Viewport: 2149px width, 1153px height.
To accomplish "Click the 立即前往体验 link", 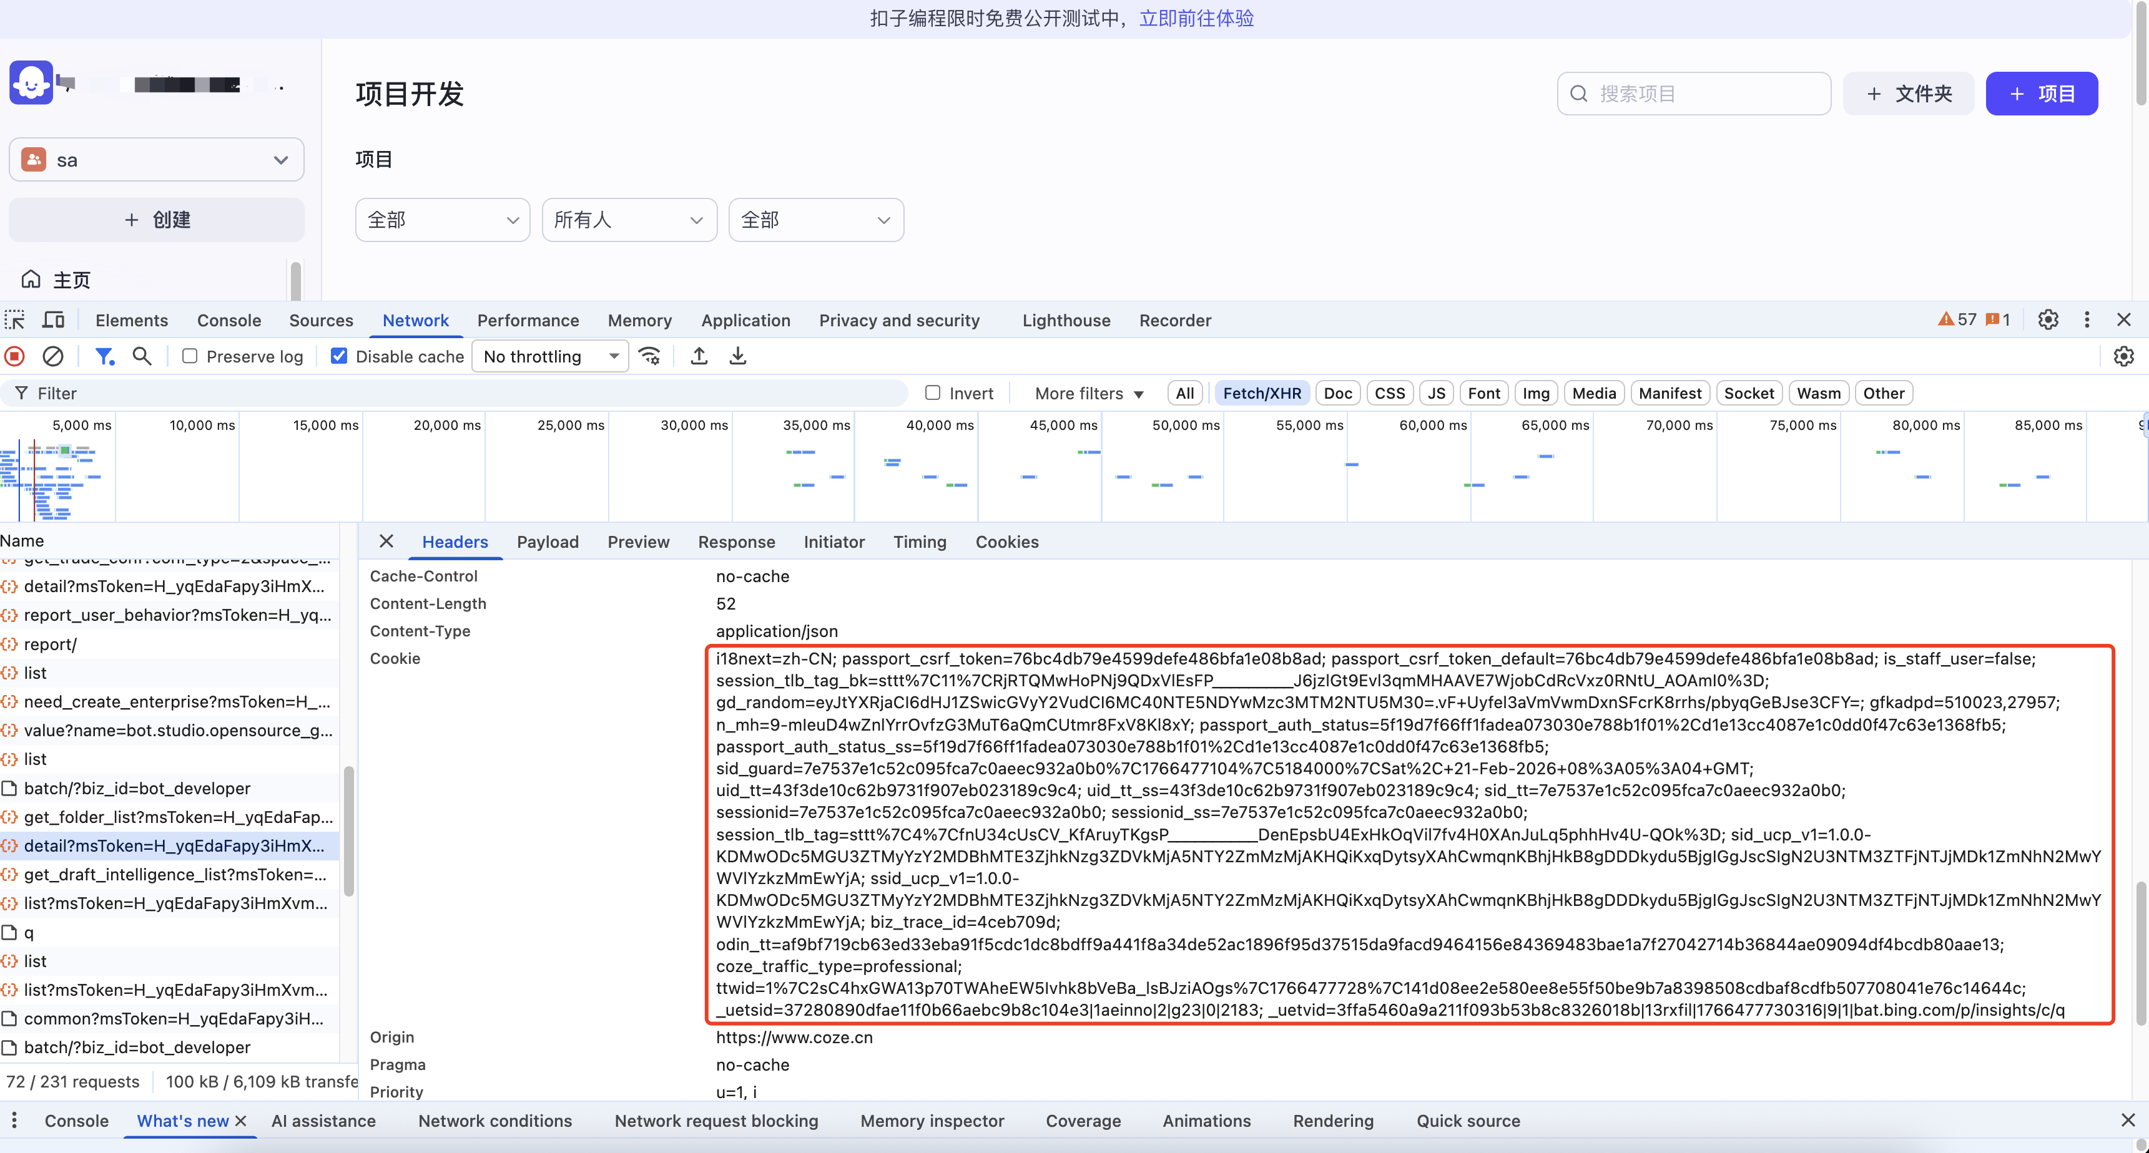I will [x=1196, y=18].
